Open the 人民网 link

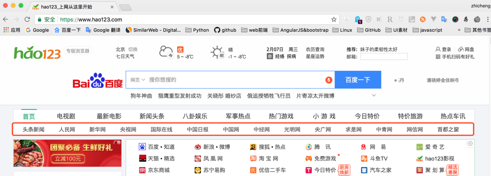coord(67,129)
